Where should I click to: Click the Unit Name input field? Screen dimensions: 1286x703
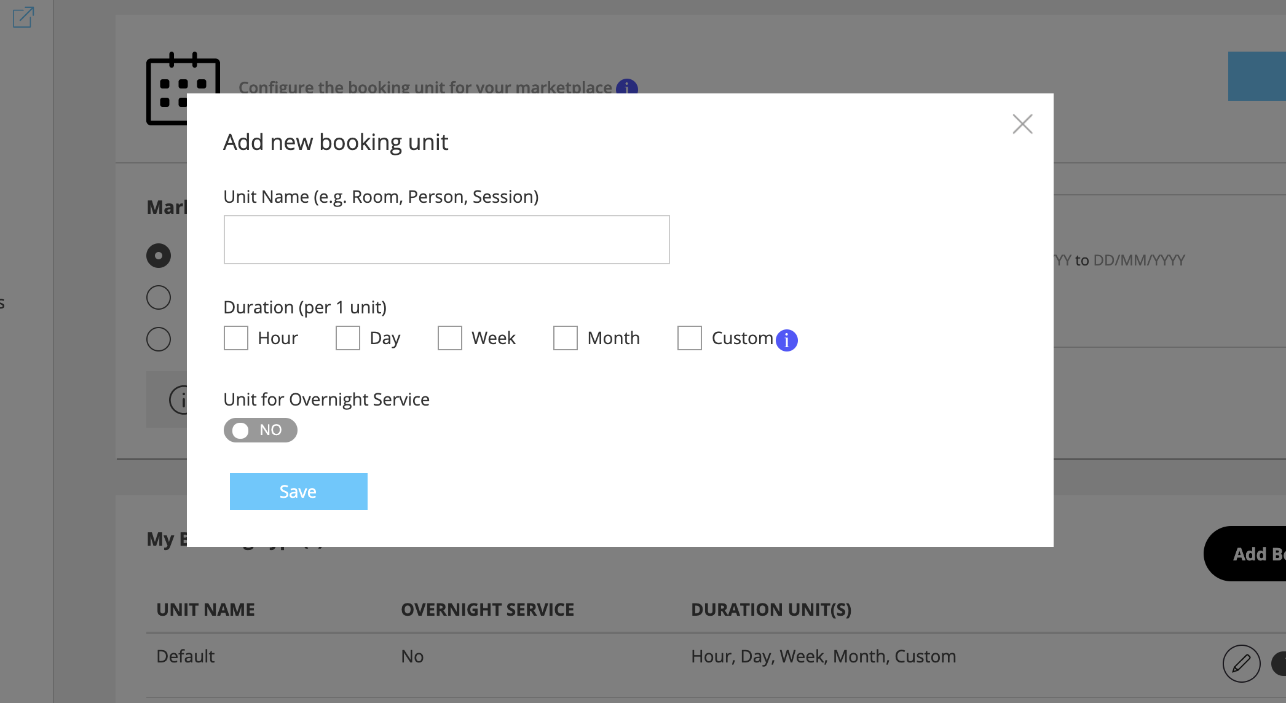click(x=446, y=240)
